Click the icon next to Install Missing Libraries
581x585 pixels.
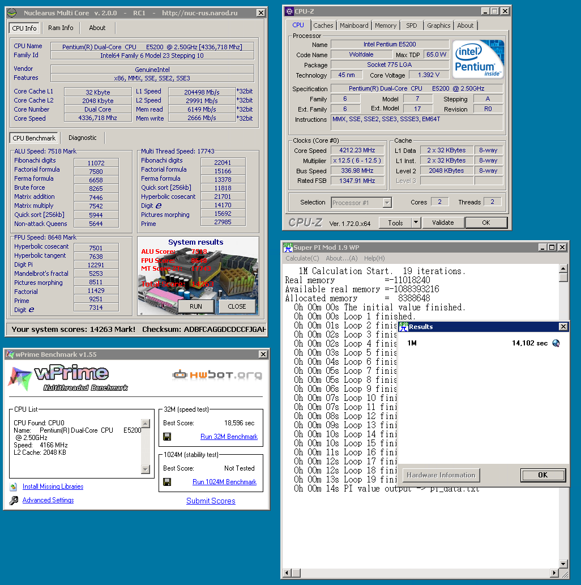pos(14,486)
